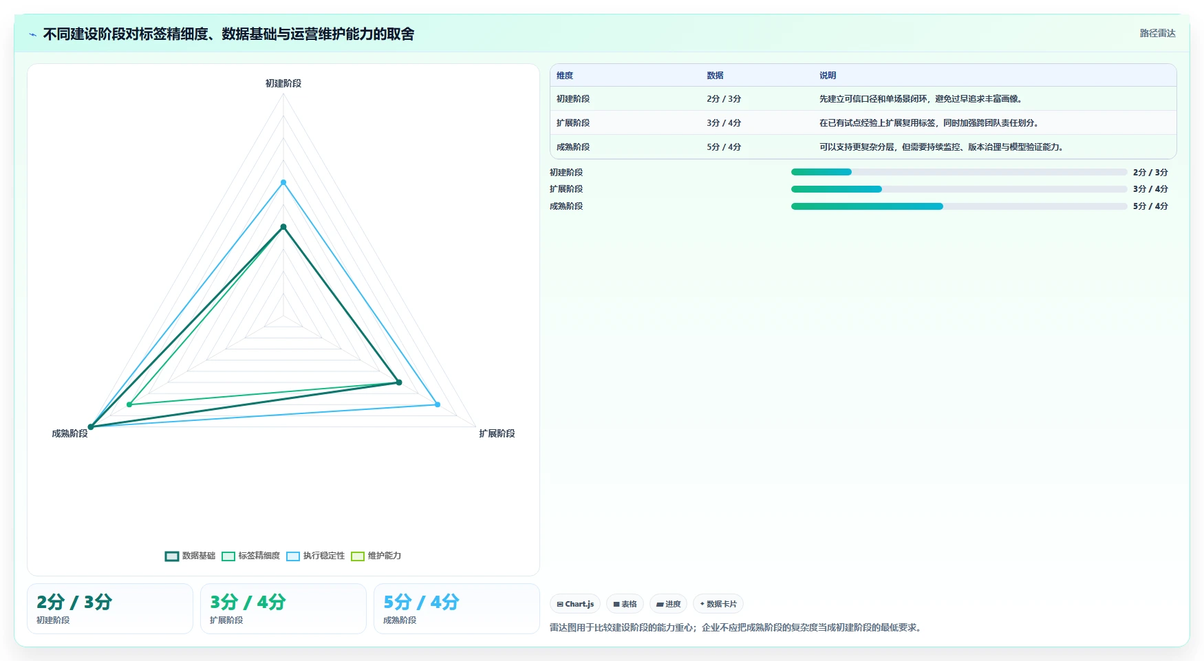Toggle the 标签精细度 legend label
The width and height of the screenshot is (1204, 661).
259,556
